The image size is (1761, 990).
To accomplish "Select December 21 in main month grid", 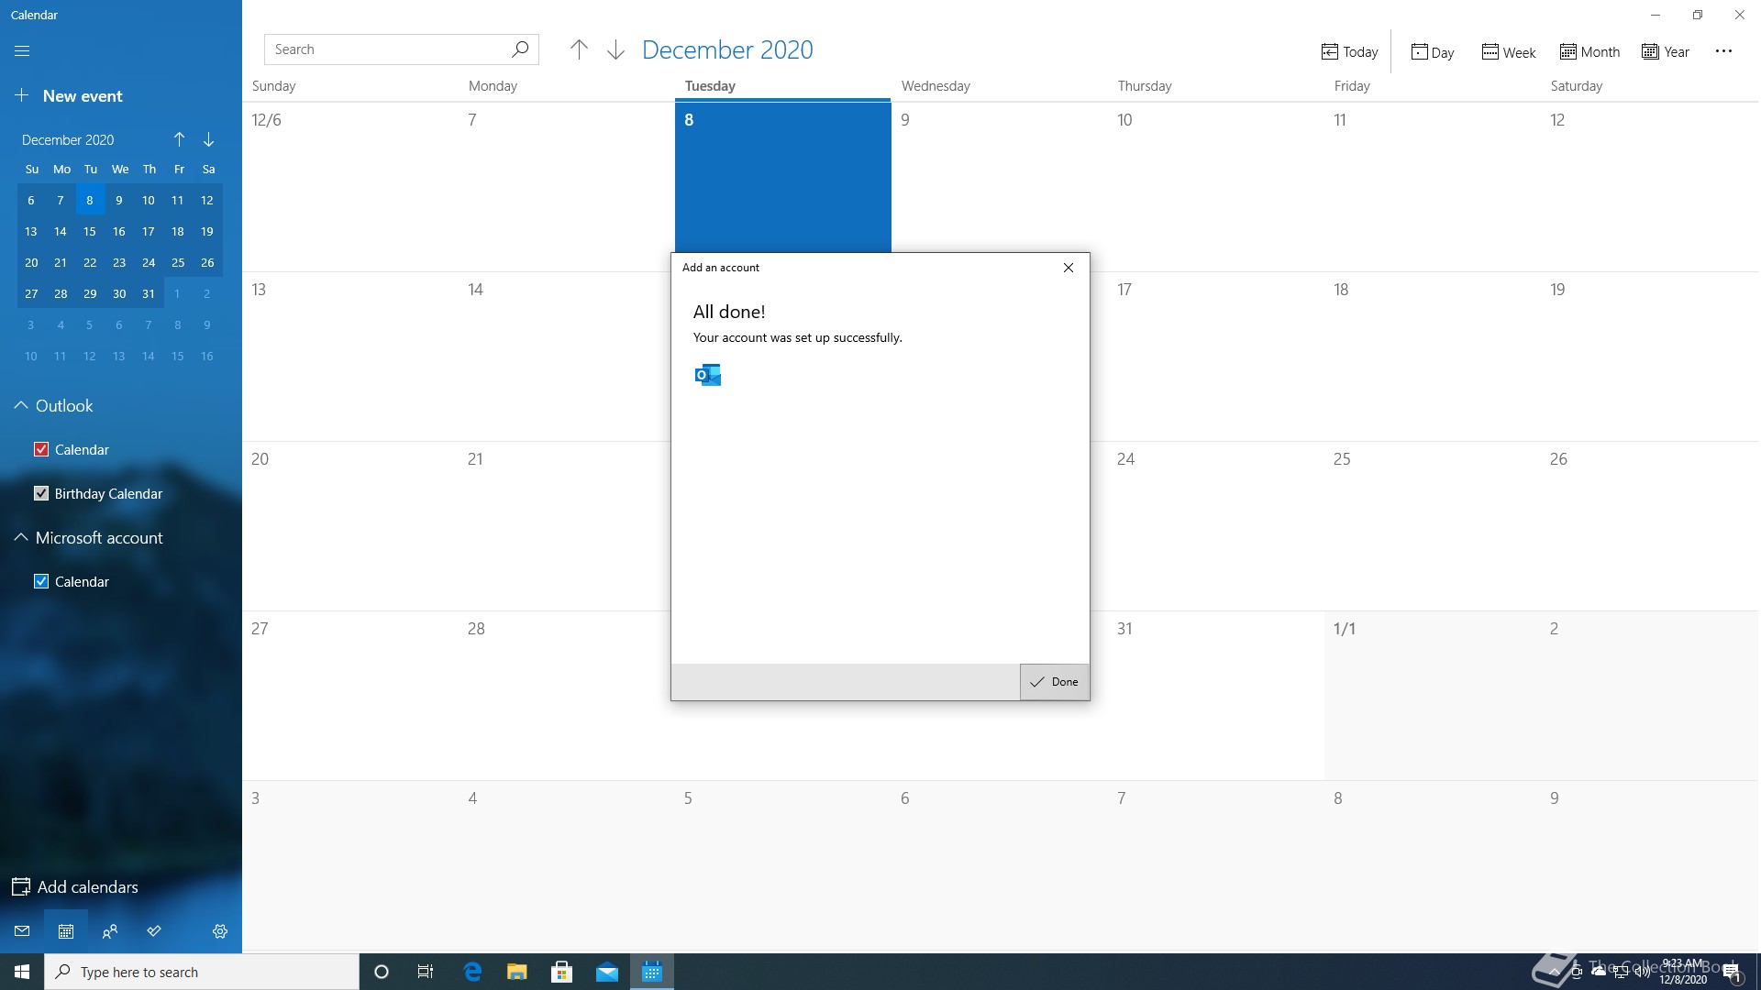I will tap(566, 526).
